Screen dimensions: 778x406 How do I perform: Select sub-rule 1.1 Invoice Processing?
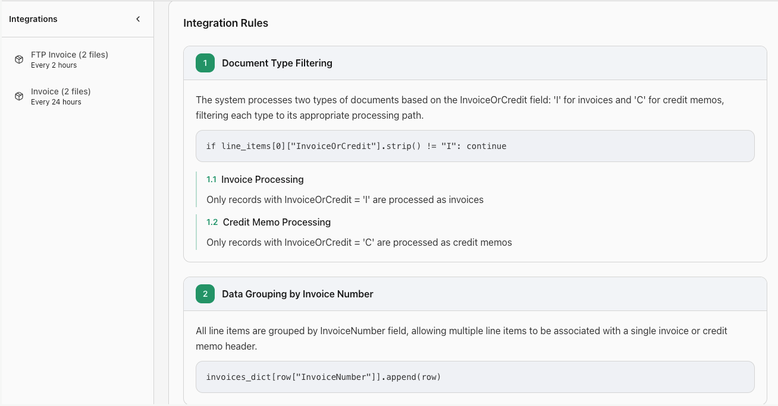click(262, 179)
